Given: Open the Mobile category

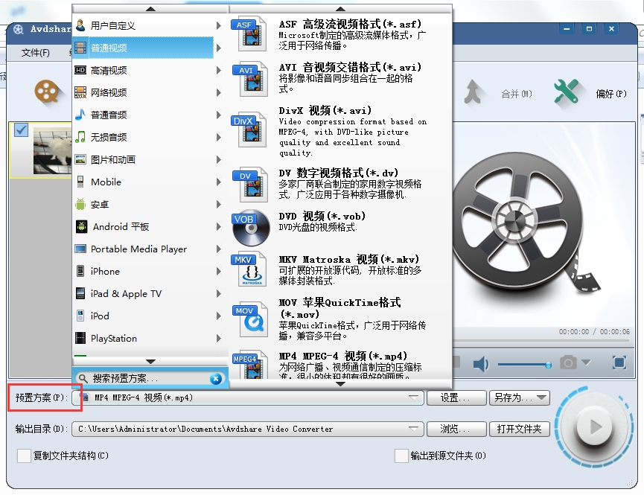Looking at the screenshot, I should click(143, 182).
